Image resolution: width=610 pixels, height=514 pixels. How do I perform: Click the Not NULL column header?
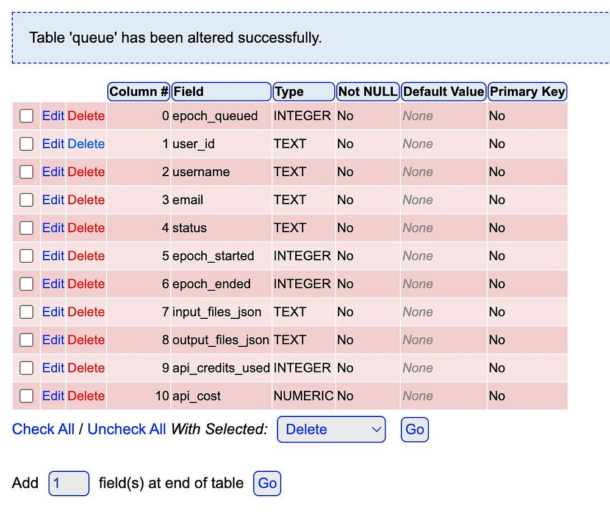point(368,91)
